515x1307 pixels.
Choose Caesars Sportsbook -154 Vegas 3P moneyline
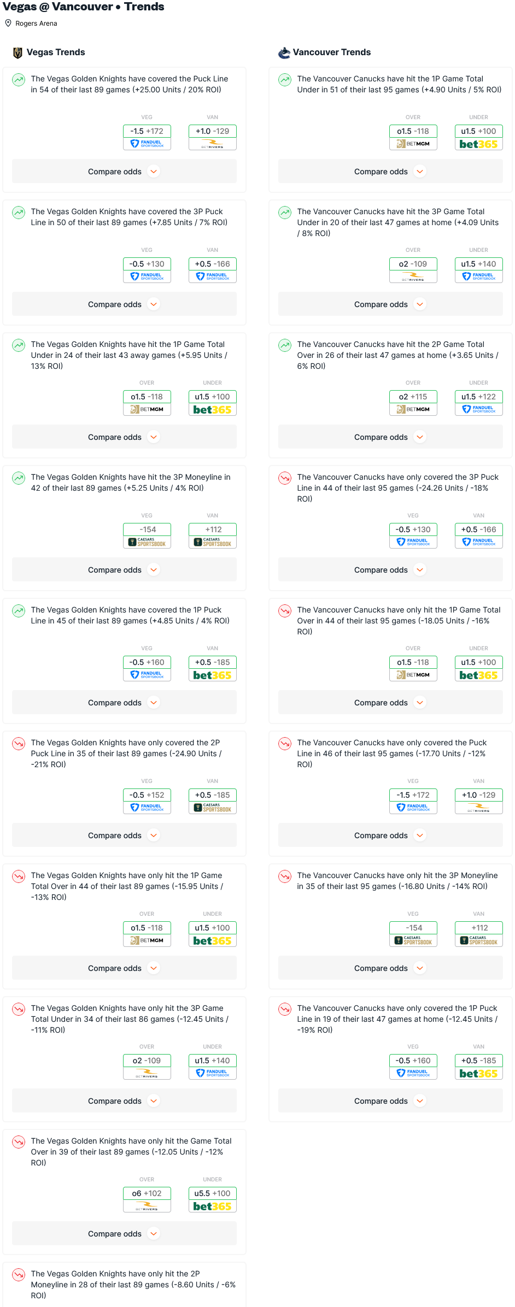coord(147,535)
